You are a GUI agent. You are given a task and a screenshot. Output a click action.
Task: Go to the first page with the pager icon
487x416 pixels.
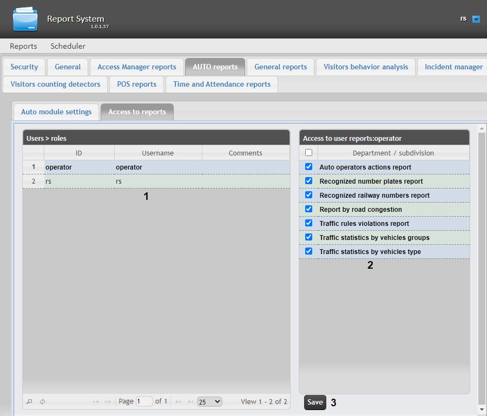point(96,401)
